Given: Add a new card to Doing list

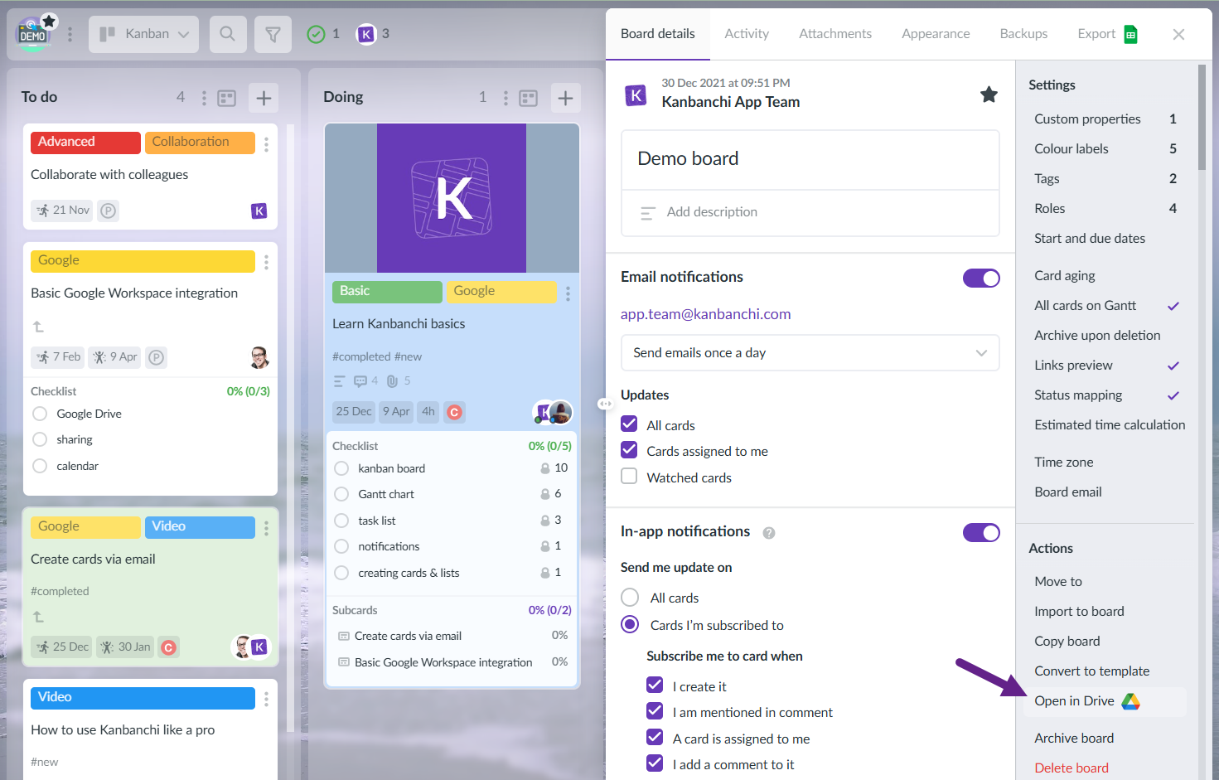Looking at the screenshot, I should 565,98.
